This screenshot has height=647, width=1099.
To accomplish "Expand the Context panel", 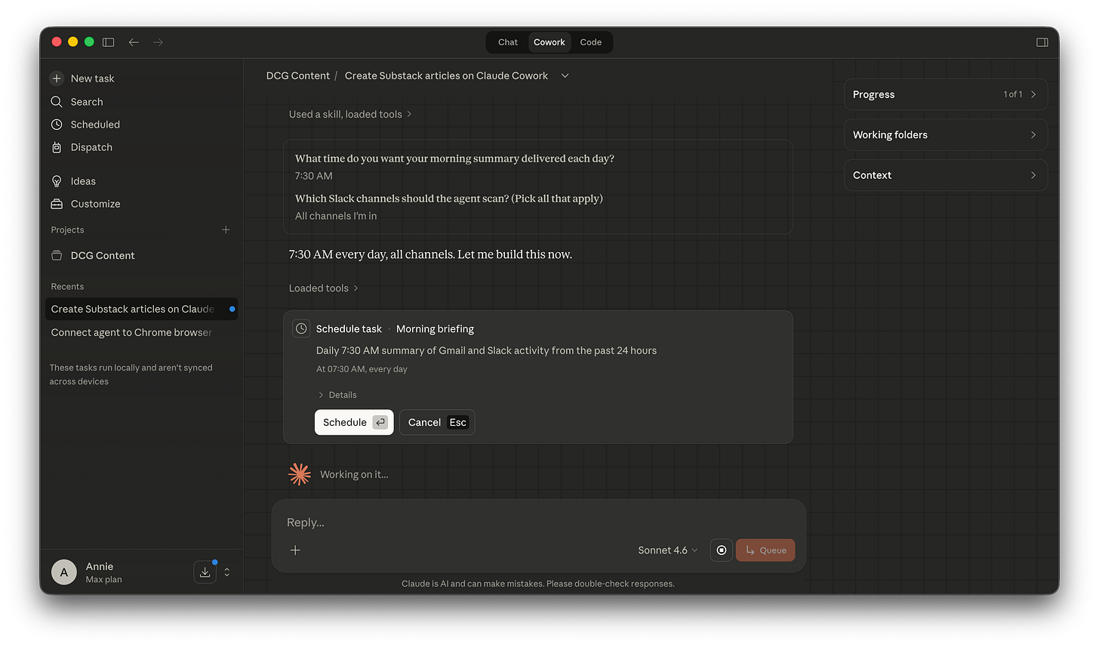I will (x=946, y=175).
